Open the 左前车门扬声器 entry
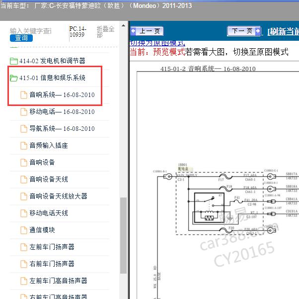Viewport: 299px width, 299px height. 52,247
